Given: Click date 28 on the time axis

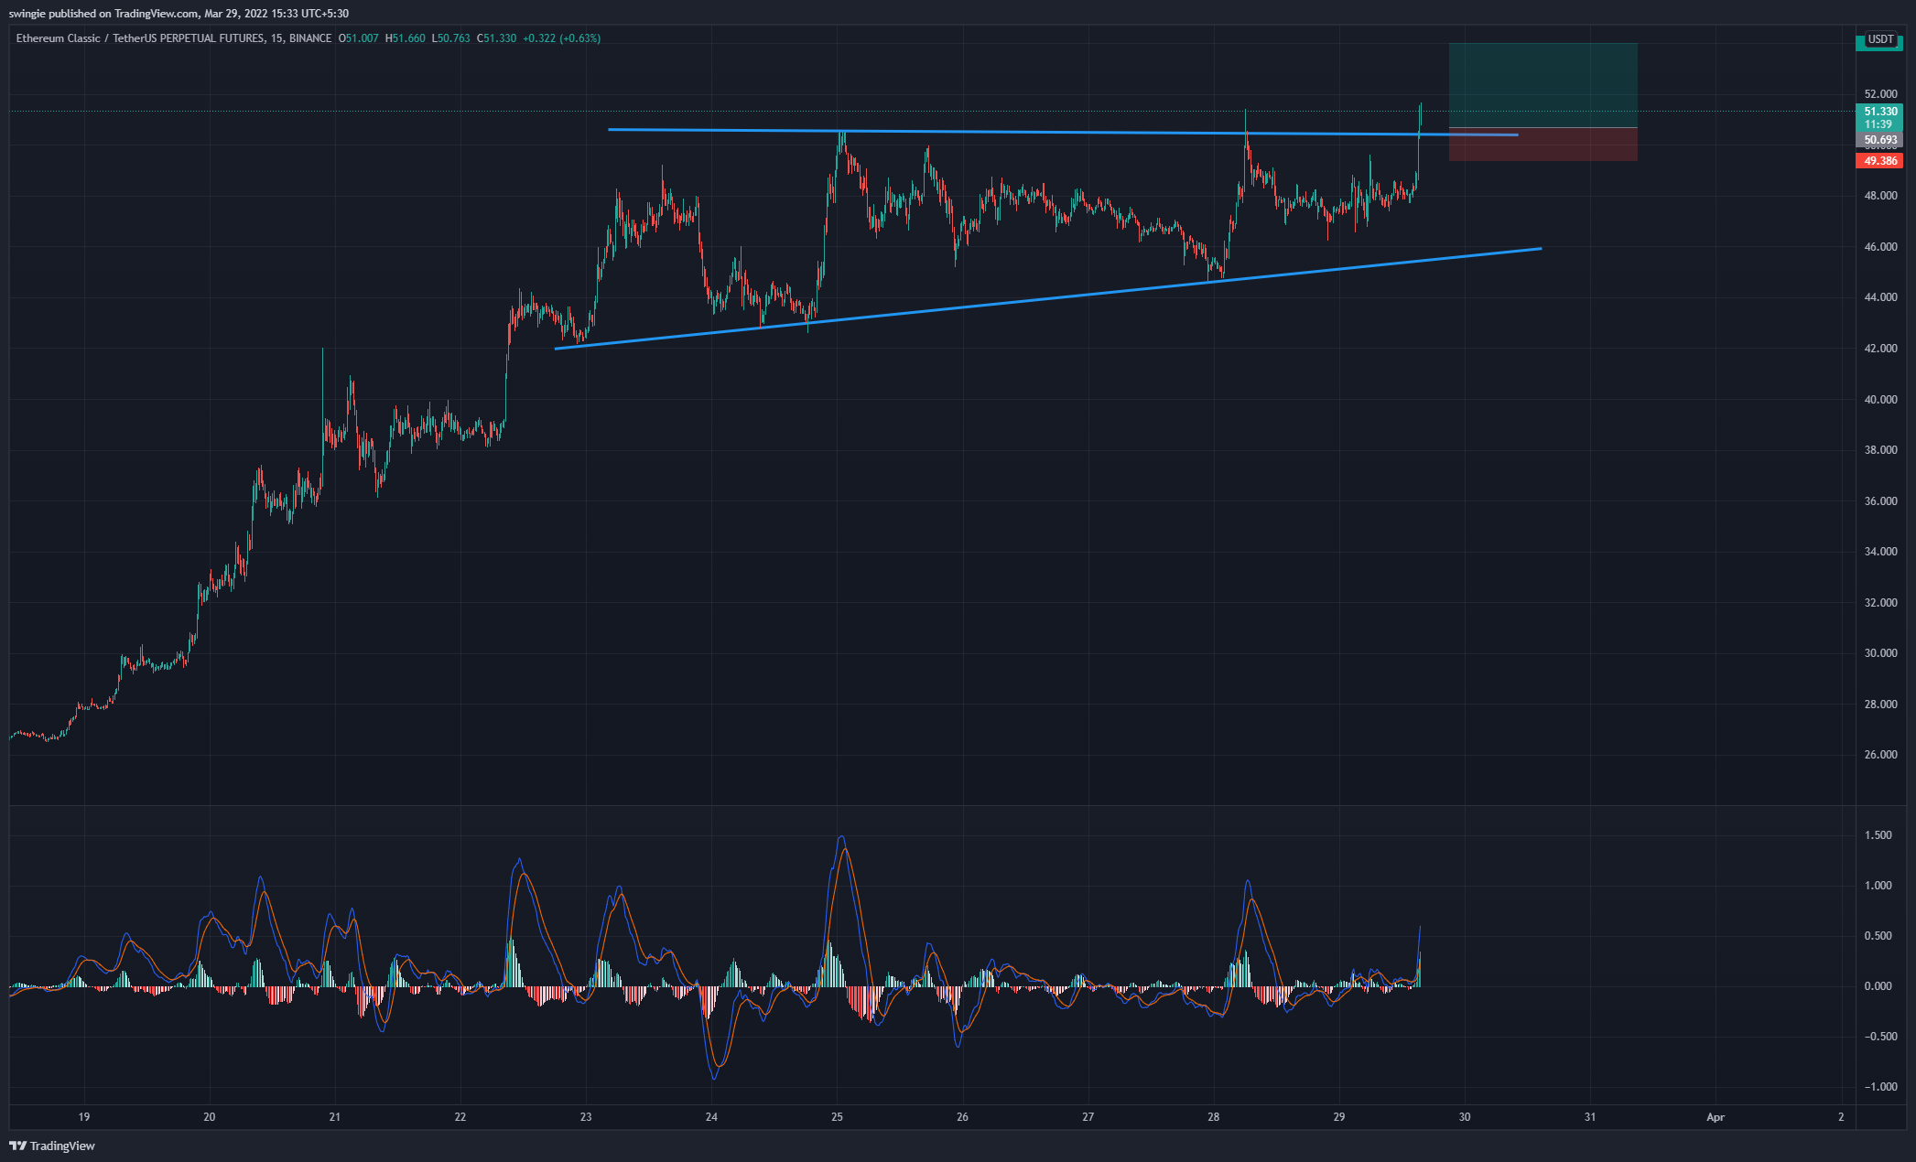Looking at the screenshot, I should [1213, 1117].
